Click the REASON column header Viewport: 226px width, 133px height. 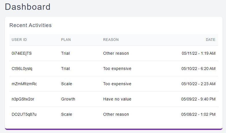[x=111, y=40]
